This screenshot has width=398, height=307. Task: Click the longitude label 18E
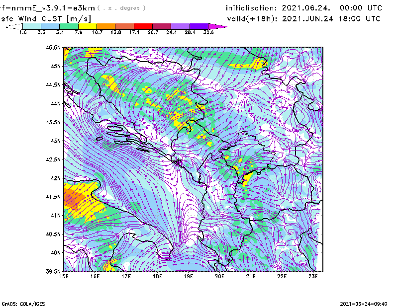point(157,276)
